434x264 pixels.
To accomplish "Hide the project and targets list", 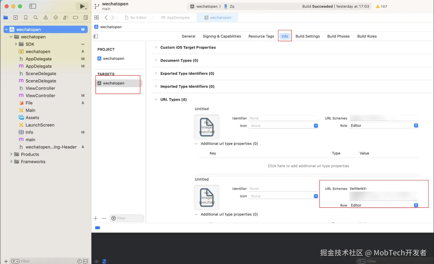I will 96,36.
